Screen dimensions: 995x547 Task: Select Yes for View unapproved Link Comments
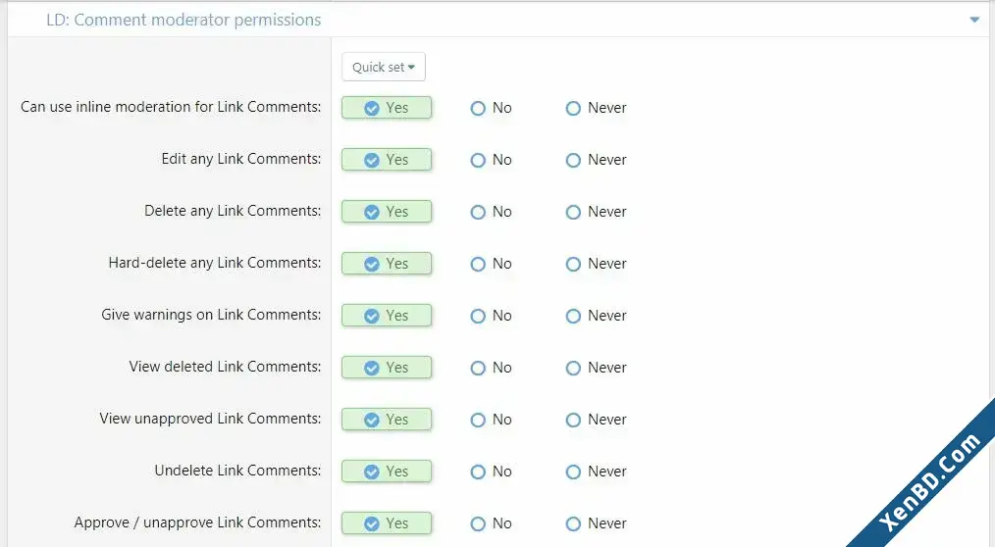click(387, 420)
